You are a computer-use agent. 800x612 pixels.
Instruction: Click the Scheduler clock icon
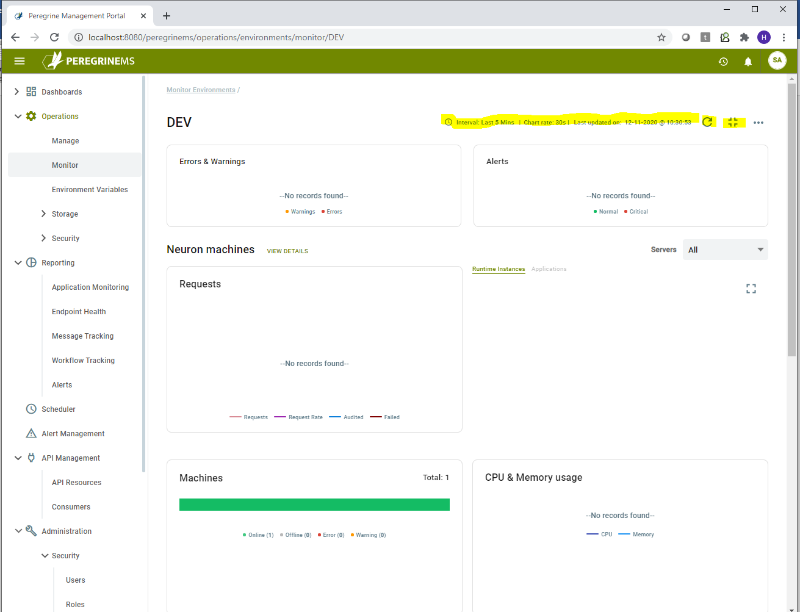(31, 409)
